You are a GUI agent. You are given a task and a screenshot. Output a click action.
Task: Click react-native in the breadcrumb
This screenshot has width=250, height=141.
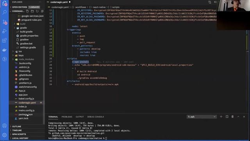99,7
